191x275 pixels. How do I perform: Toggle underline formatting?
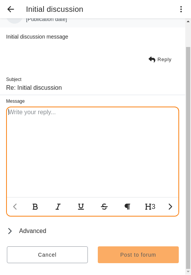[81, 207]
